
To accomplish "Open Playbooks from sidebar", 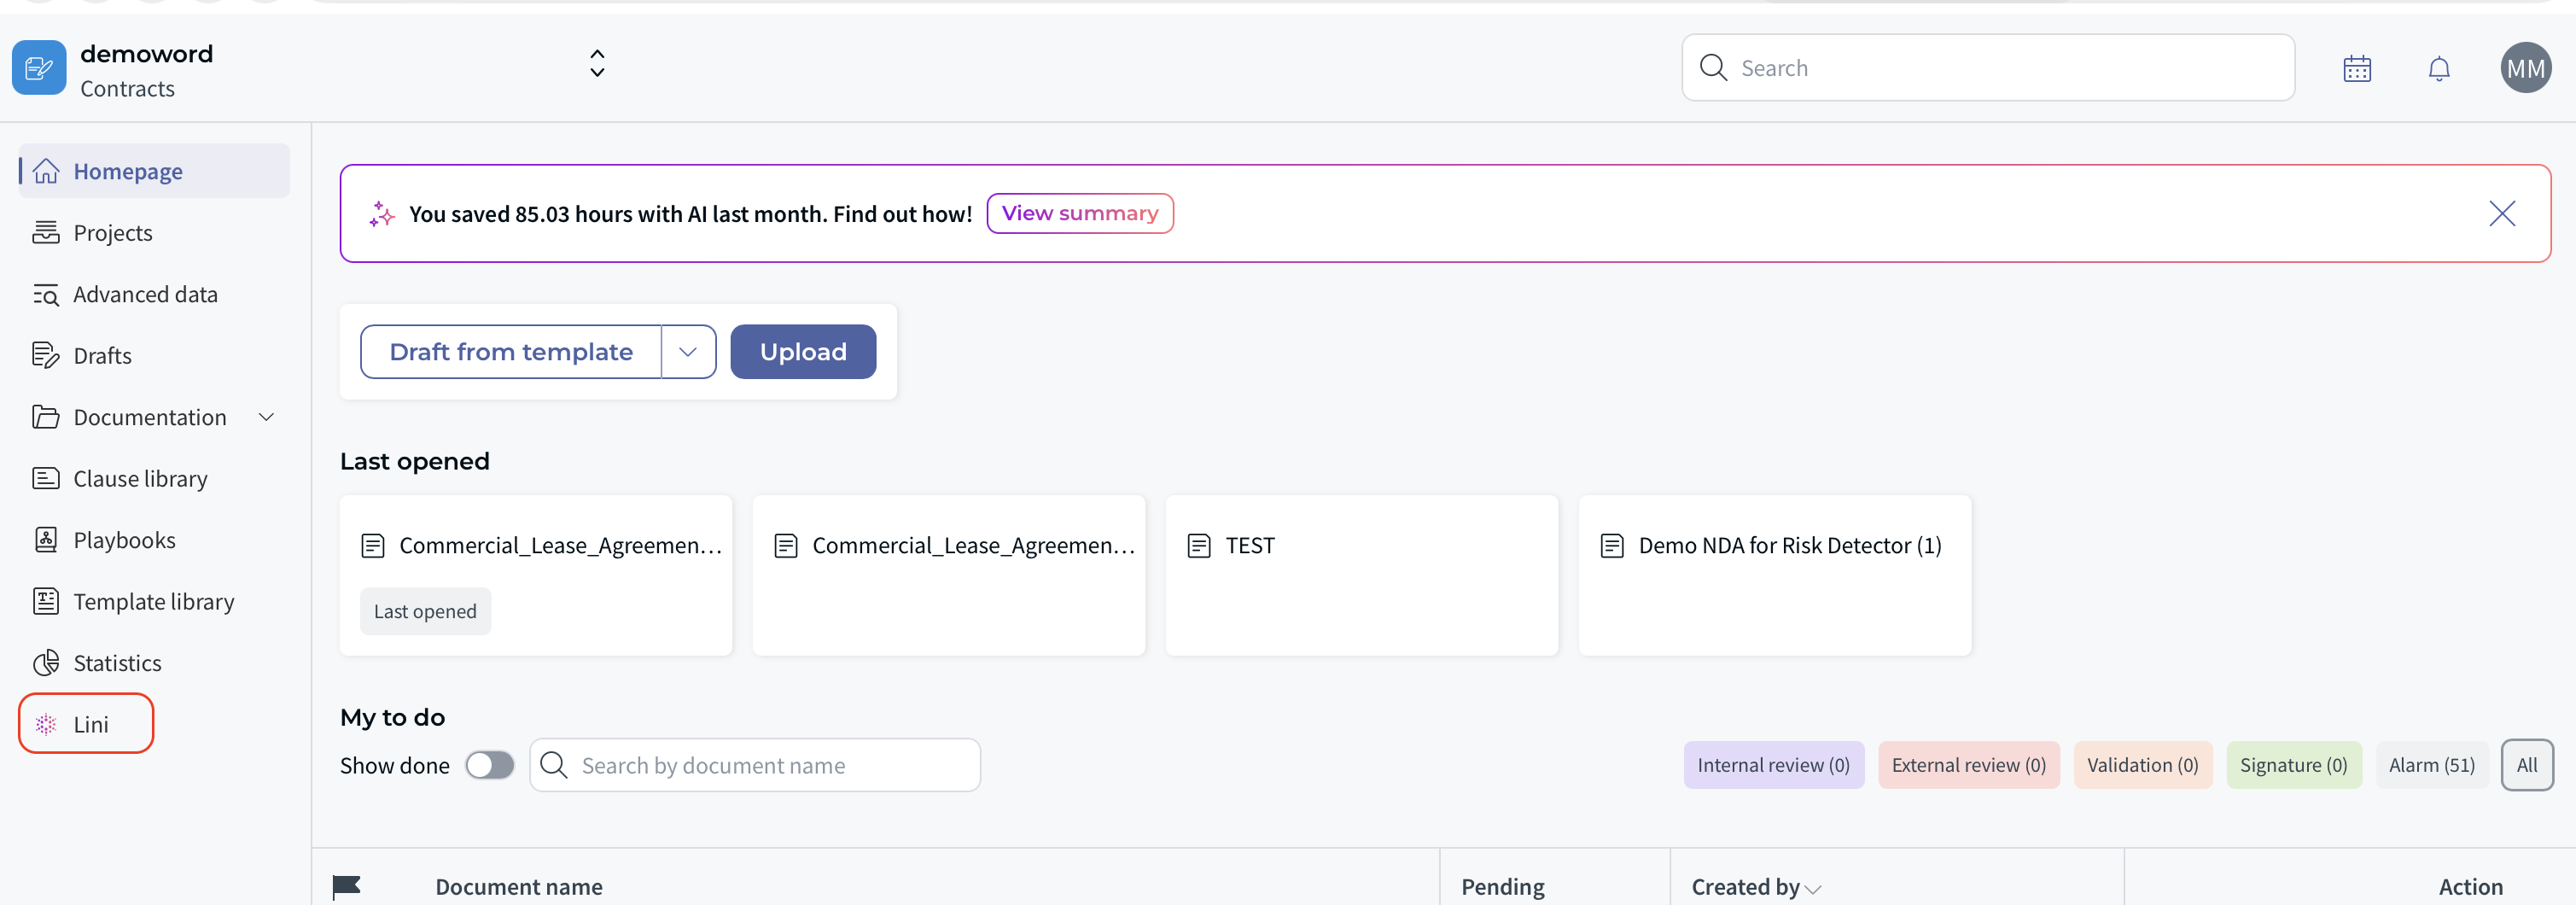I will (123, 540).
